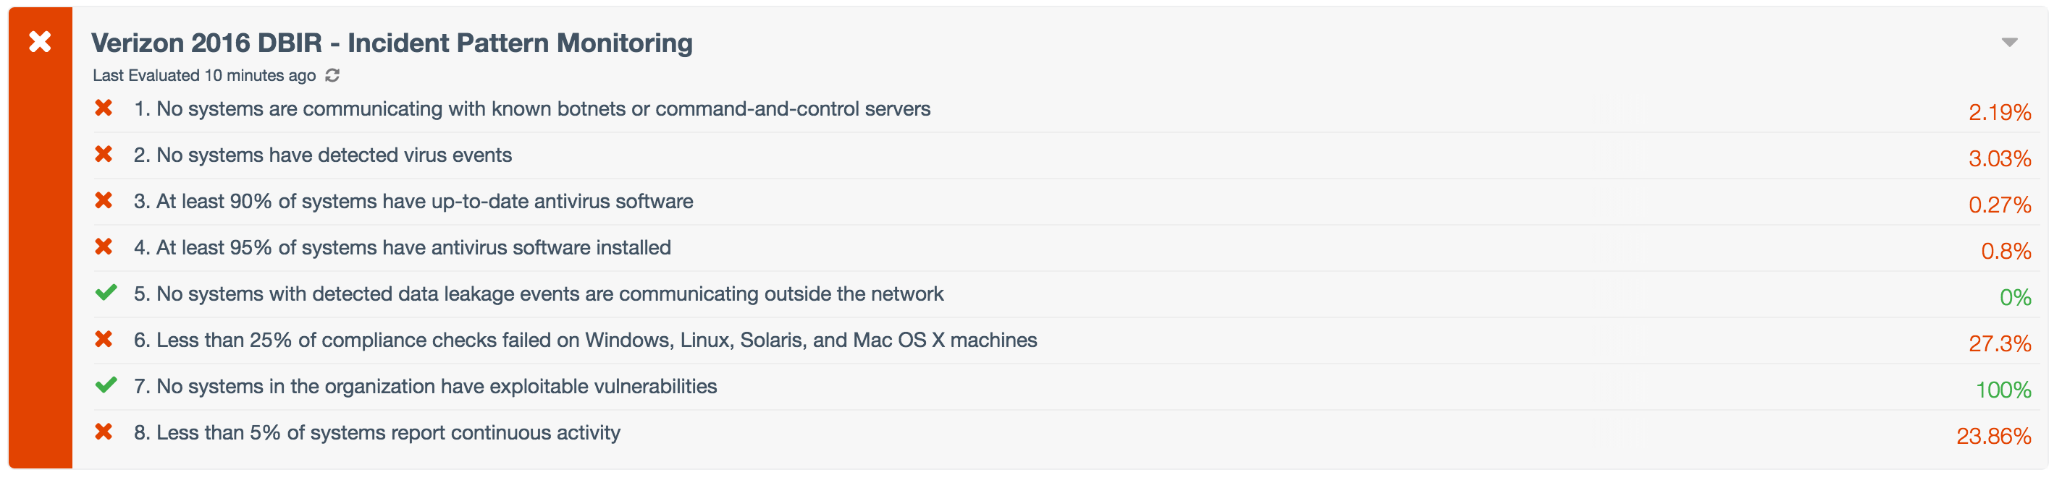Click green checkmark for data leakage statement
2062x480 pixels.
pos(106,293)
